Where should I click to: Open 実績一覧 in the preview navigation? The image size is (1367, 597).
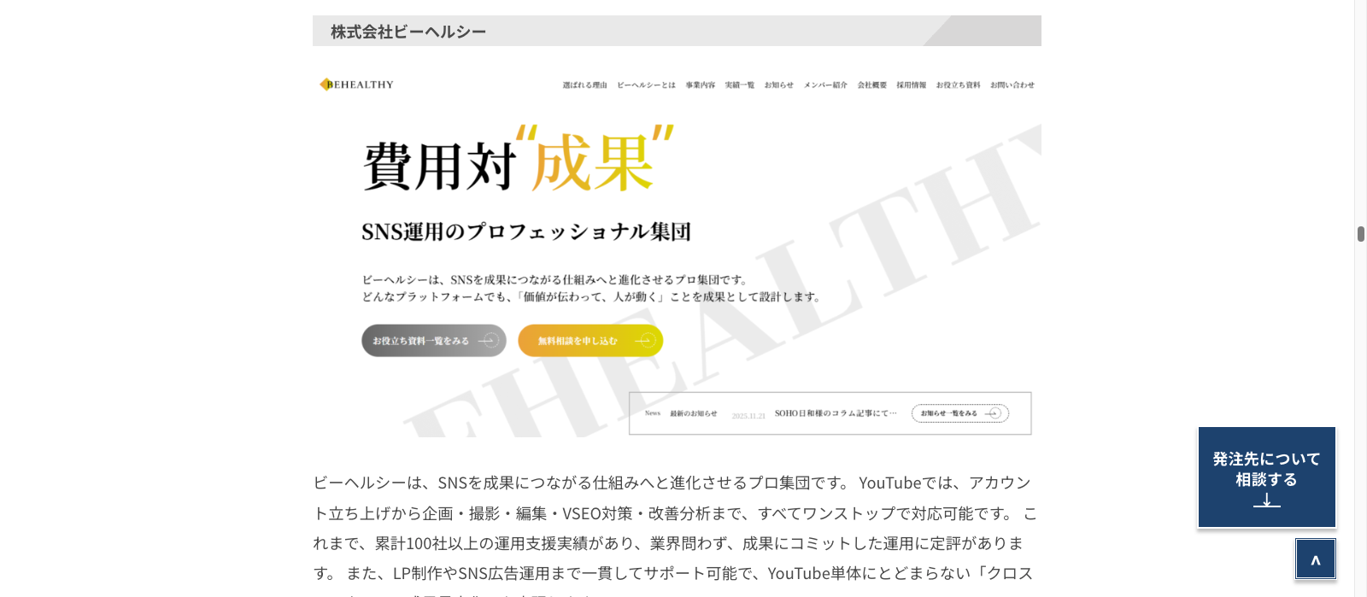[x=739, y=85]
